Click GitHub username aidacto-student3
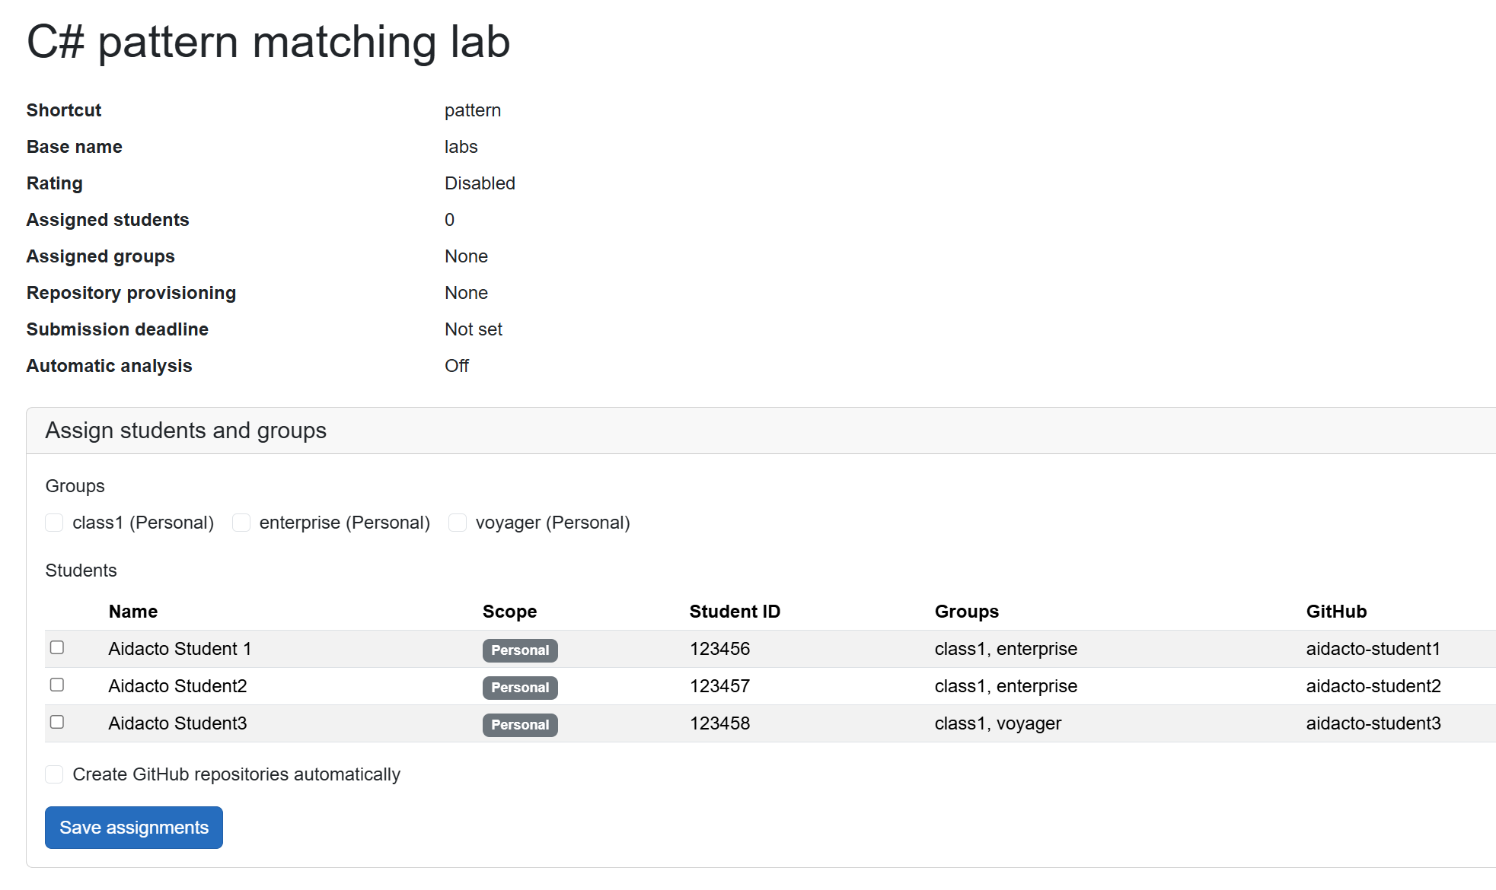The image size is (1496, 890). coord(1373,723)
